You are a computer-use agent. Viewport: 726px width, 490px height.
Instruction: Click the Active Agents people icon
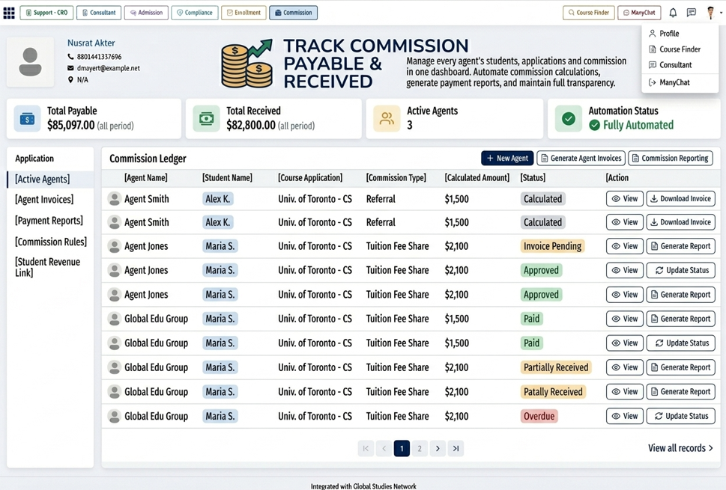point(387,119)
